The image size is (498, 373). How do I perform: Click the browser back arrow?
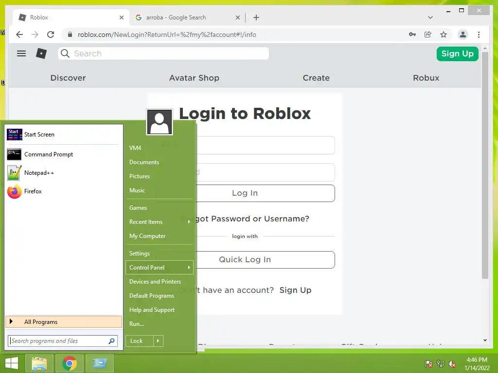(19, 34)
